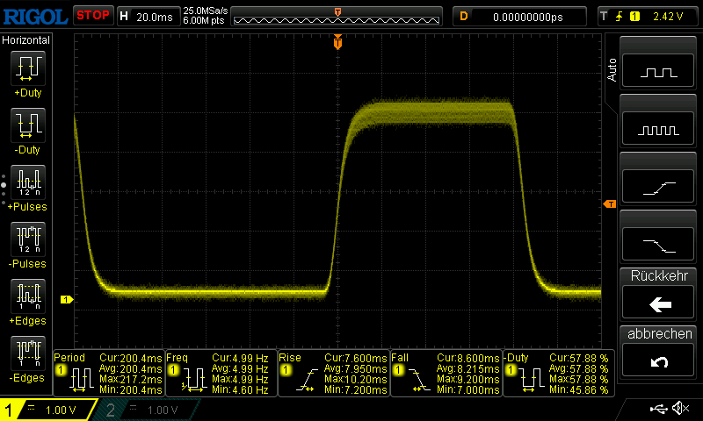The image size is (703, 421).
Task: Pick the -Edges measurement icon
Action: tap(27, 353)
